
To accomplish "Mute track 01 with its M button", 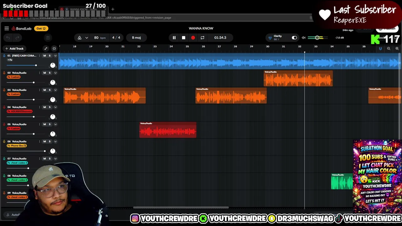I will pos(45,56).
